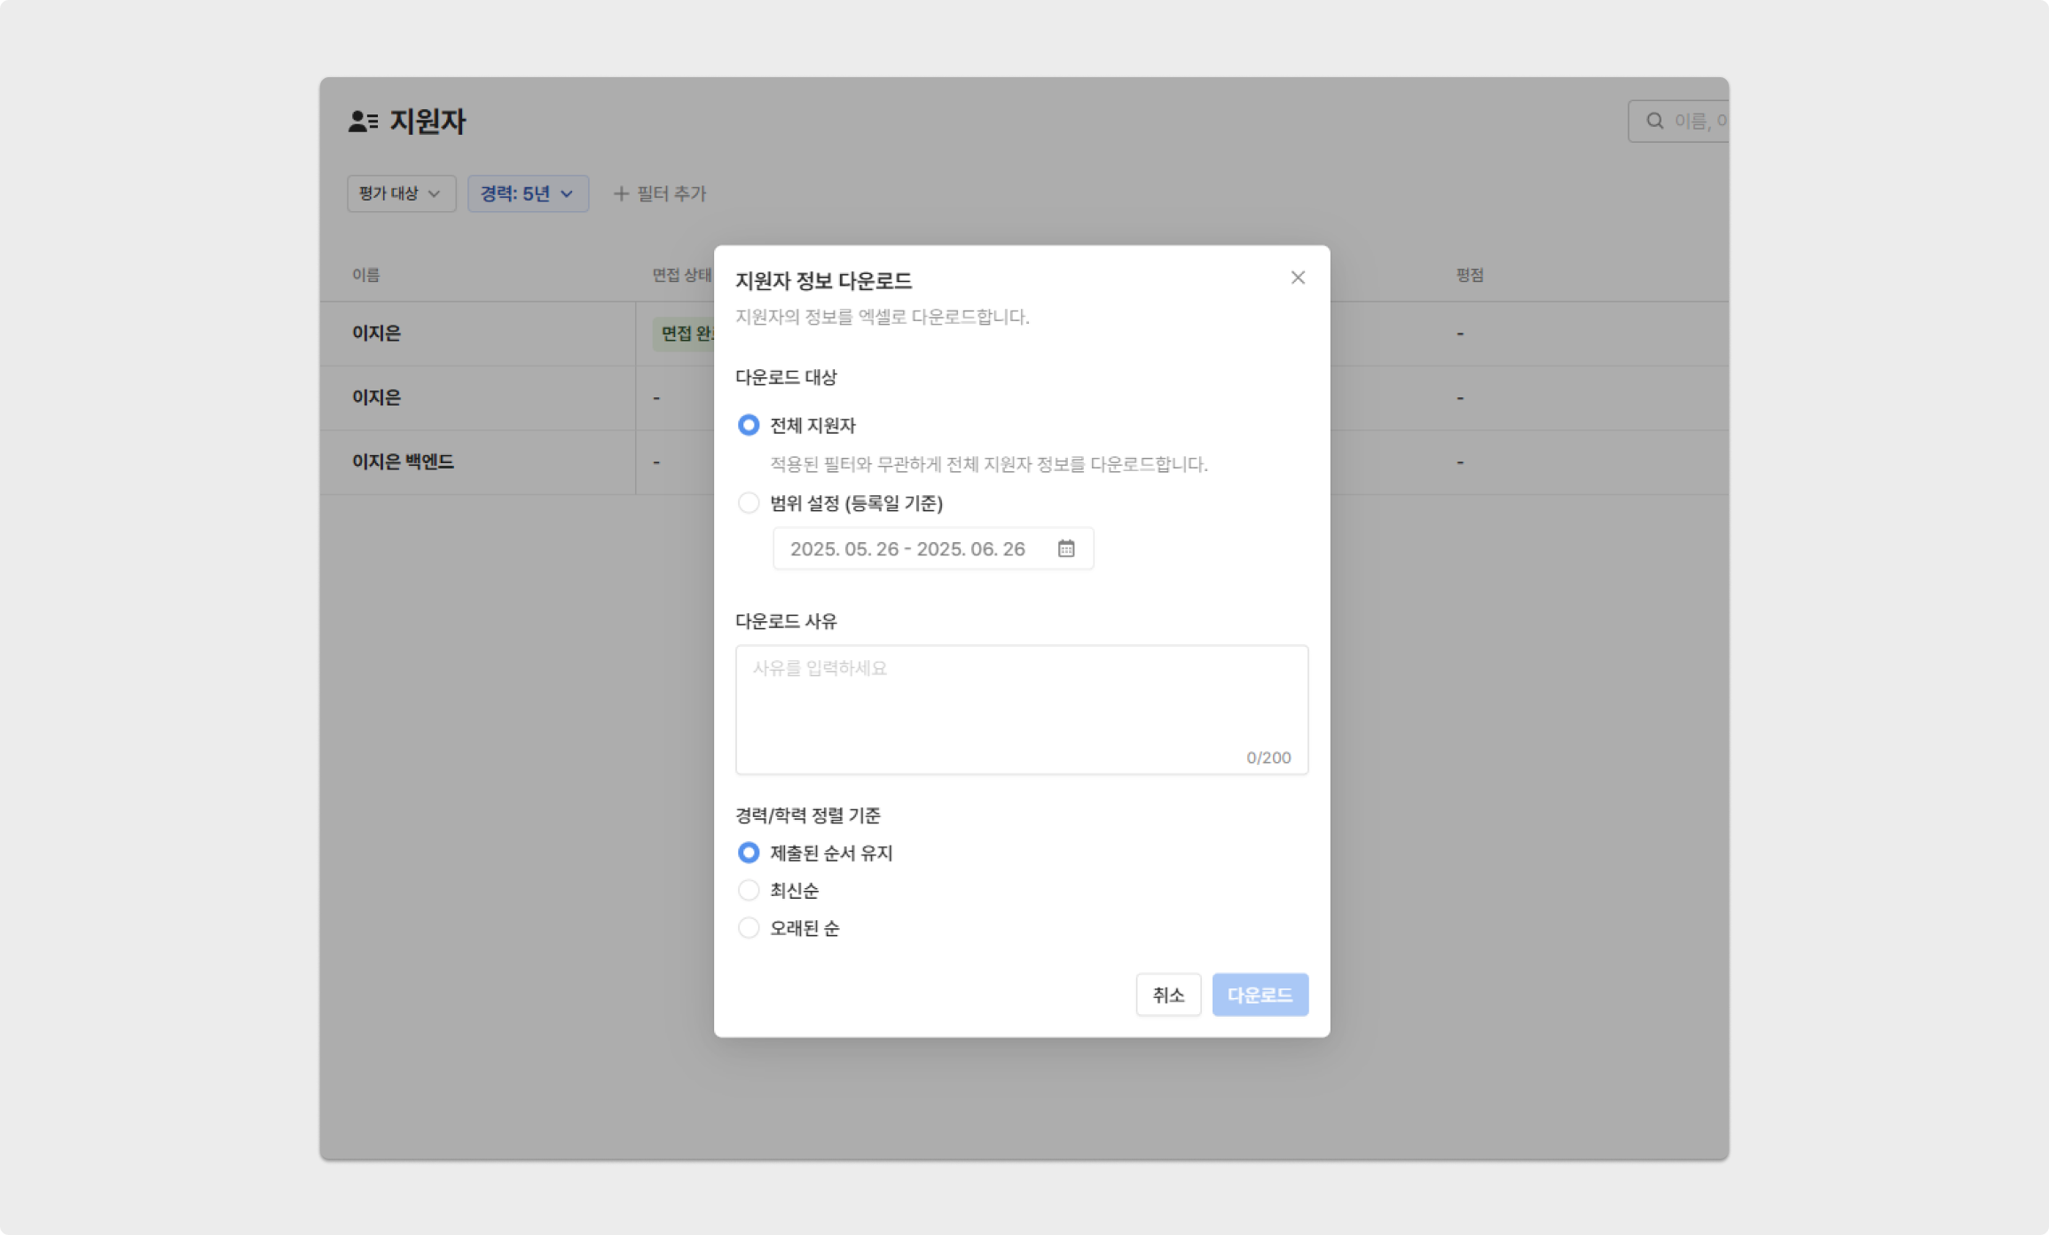Close the 지원자 정보 다운로드 dialog

pos(1298,278)
